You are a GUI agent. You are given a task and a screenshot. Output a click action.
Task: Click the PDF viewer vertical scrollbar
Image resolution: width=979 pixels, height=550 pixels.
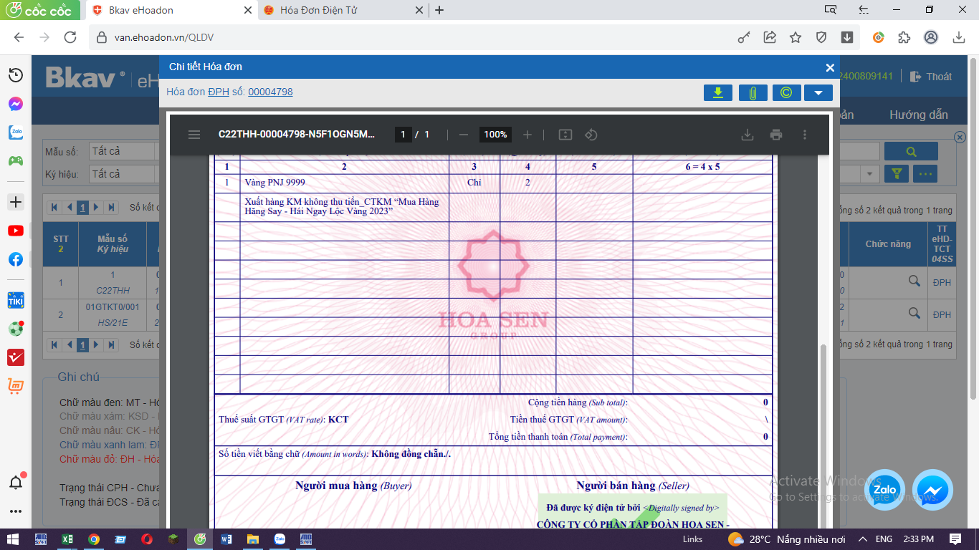click(823, 430)
